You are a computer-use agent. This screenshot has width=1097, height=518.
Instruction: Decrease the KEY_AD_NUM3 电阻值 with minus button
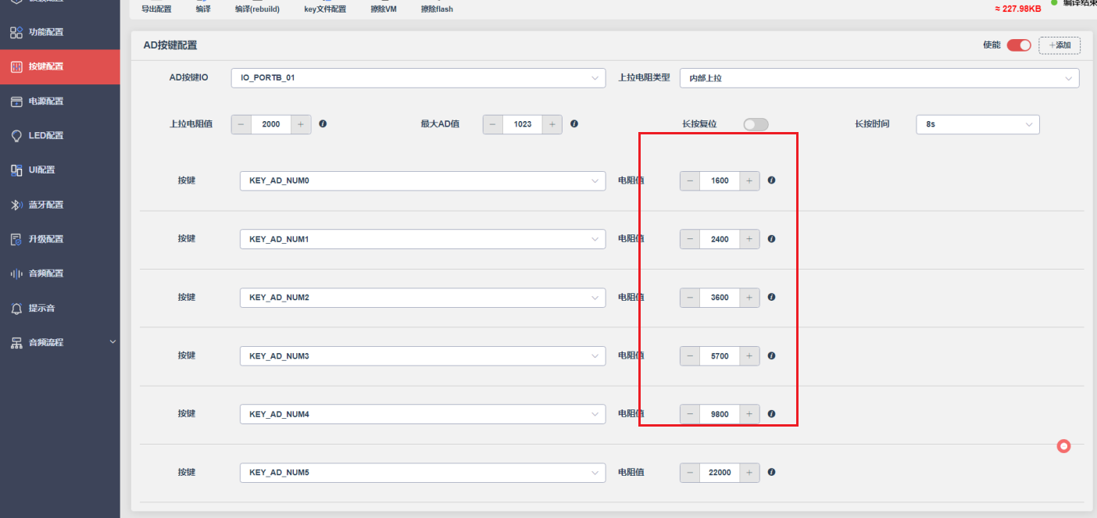[x=690, y=356]
